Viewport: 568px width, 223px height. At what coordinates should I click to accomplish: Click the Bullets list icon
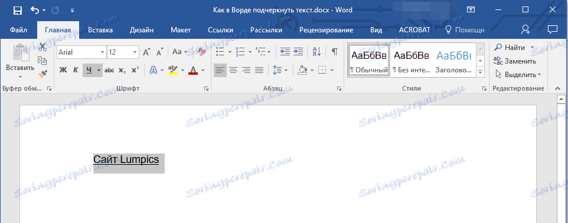coord(220,52)
